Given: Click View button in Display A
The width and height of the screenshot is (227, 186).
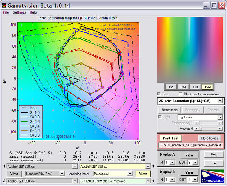Looking at the screenshot, I should (x=189, y=155).
